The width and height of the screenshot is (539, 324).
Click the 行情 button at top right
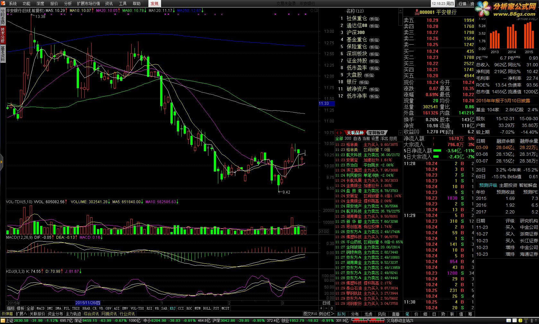pyautogui.click(x=462, y=4)
